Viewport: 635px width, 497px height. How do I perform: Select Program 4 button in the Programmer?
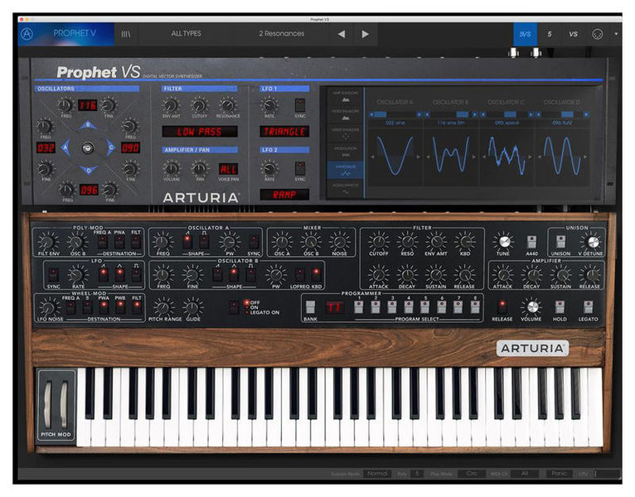pos(409,307)
